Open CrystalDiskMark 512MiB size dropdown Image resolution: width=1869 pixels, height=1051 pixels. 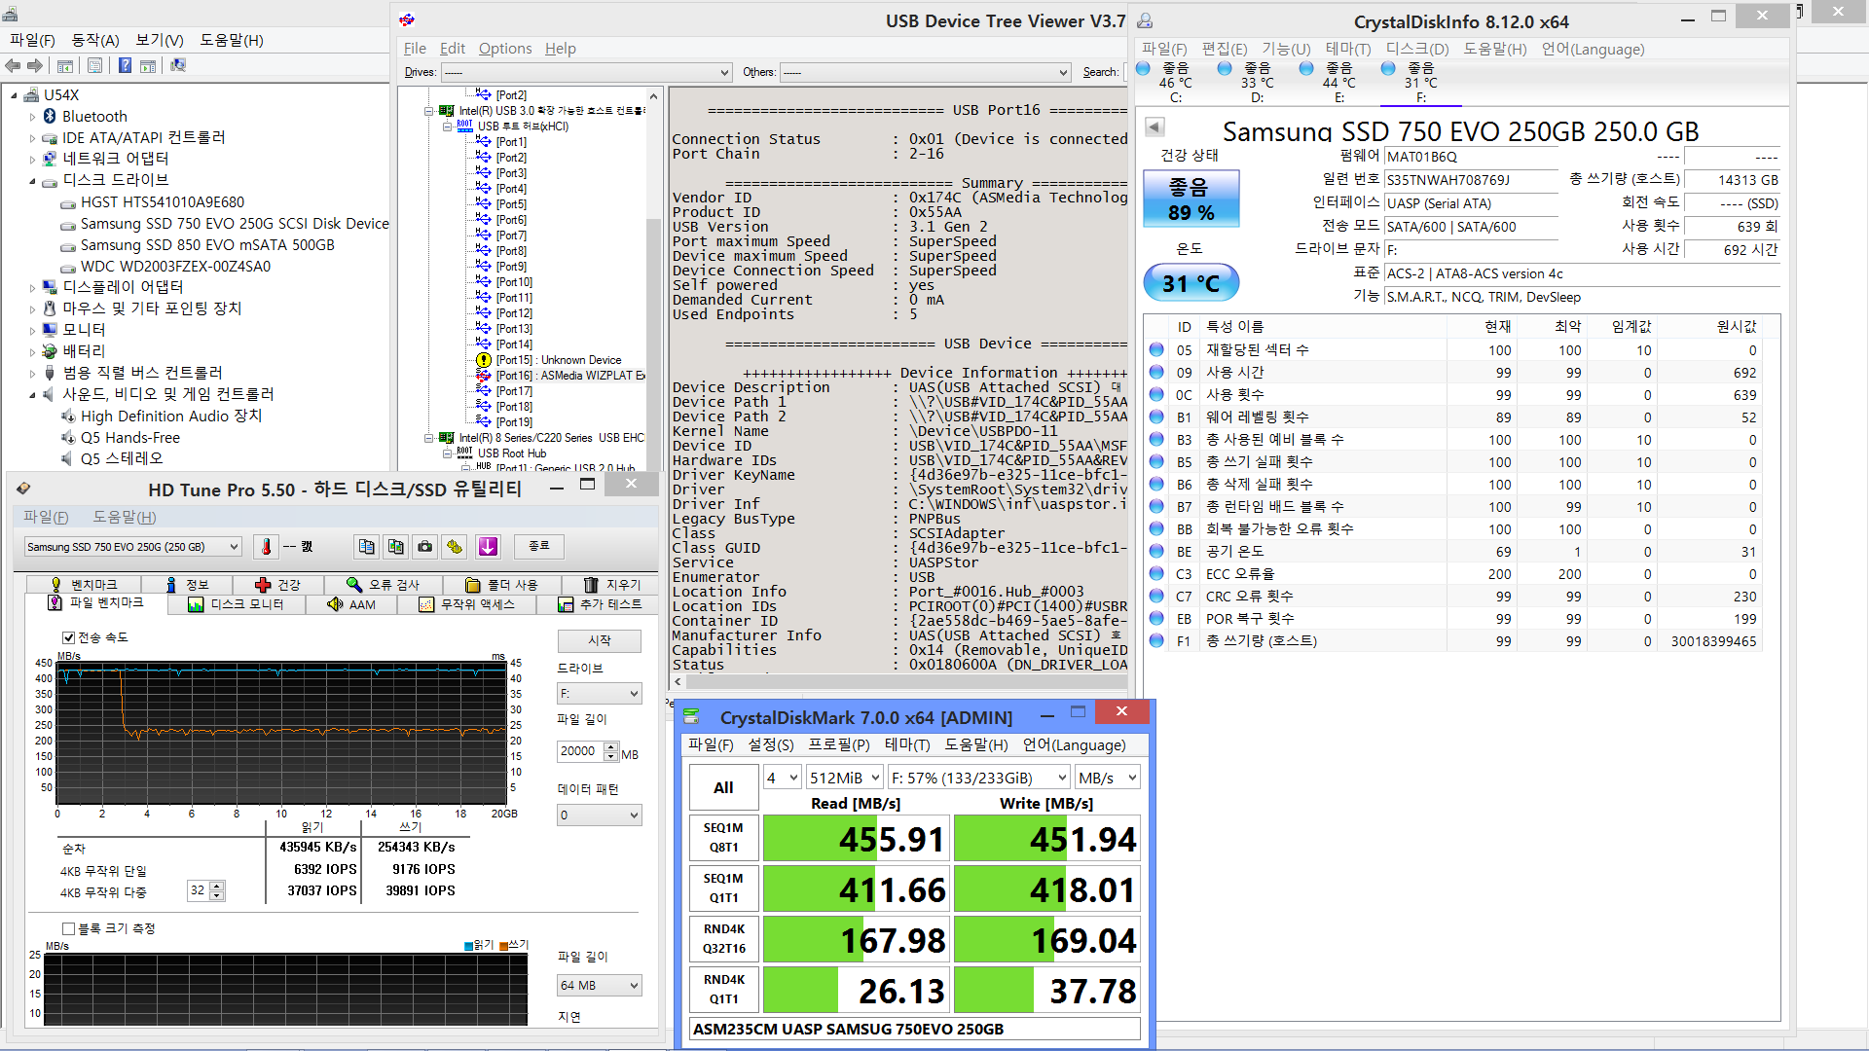[844, 778]
